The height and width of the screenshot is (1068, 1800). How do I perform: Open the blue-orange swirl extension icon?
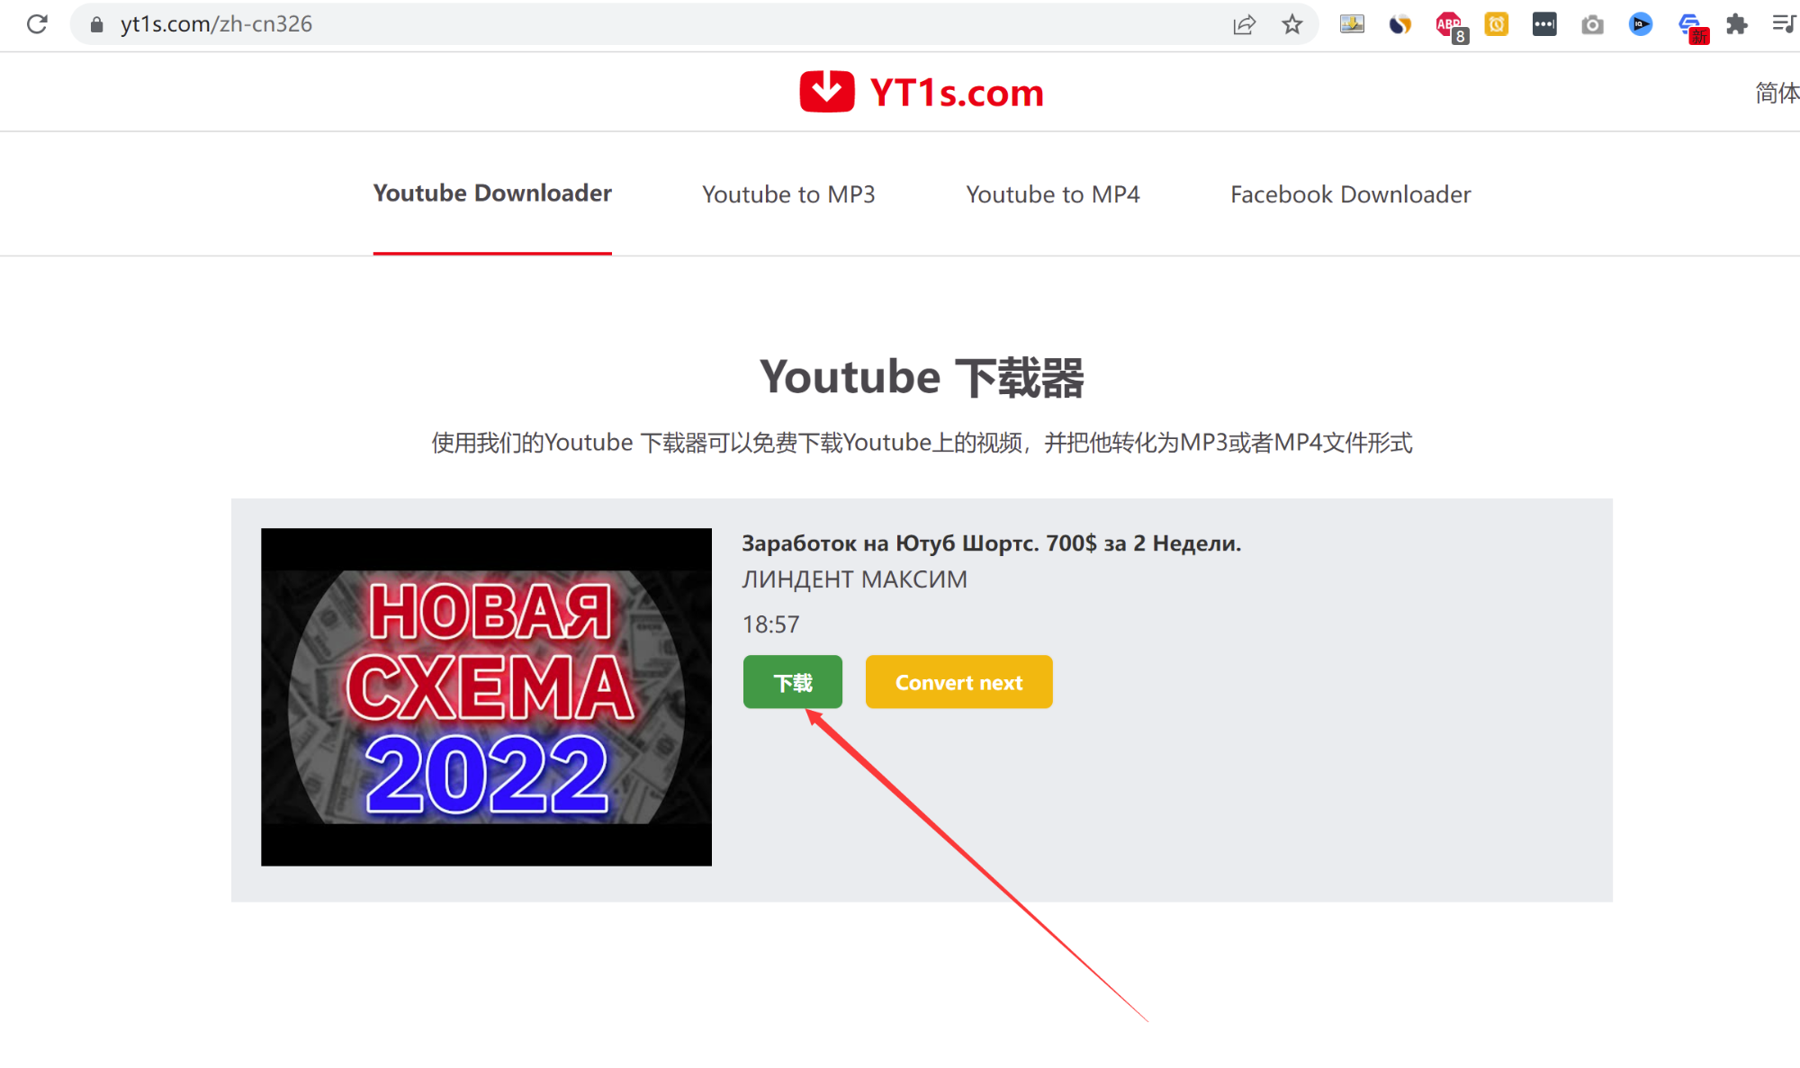coord(1400,24)
